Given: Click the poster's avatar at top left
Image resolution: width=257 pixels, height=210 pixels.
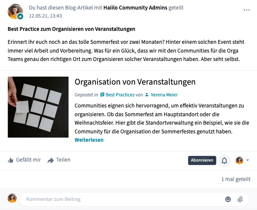Looking at the screenshot, I should pyautogui.click(x=15, y=11).
